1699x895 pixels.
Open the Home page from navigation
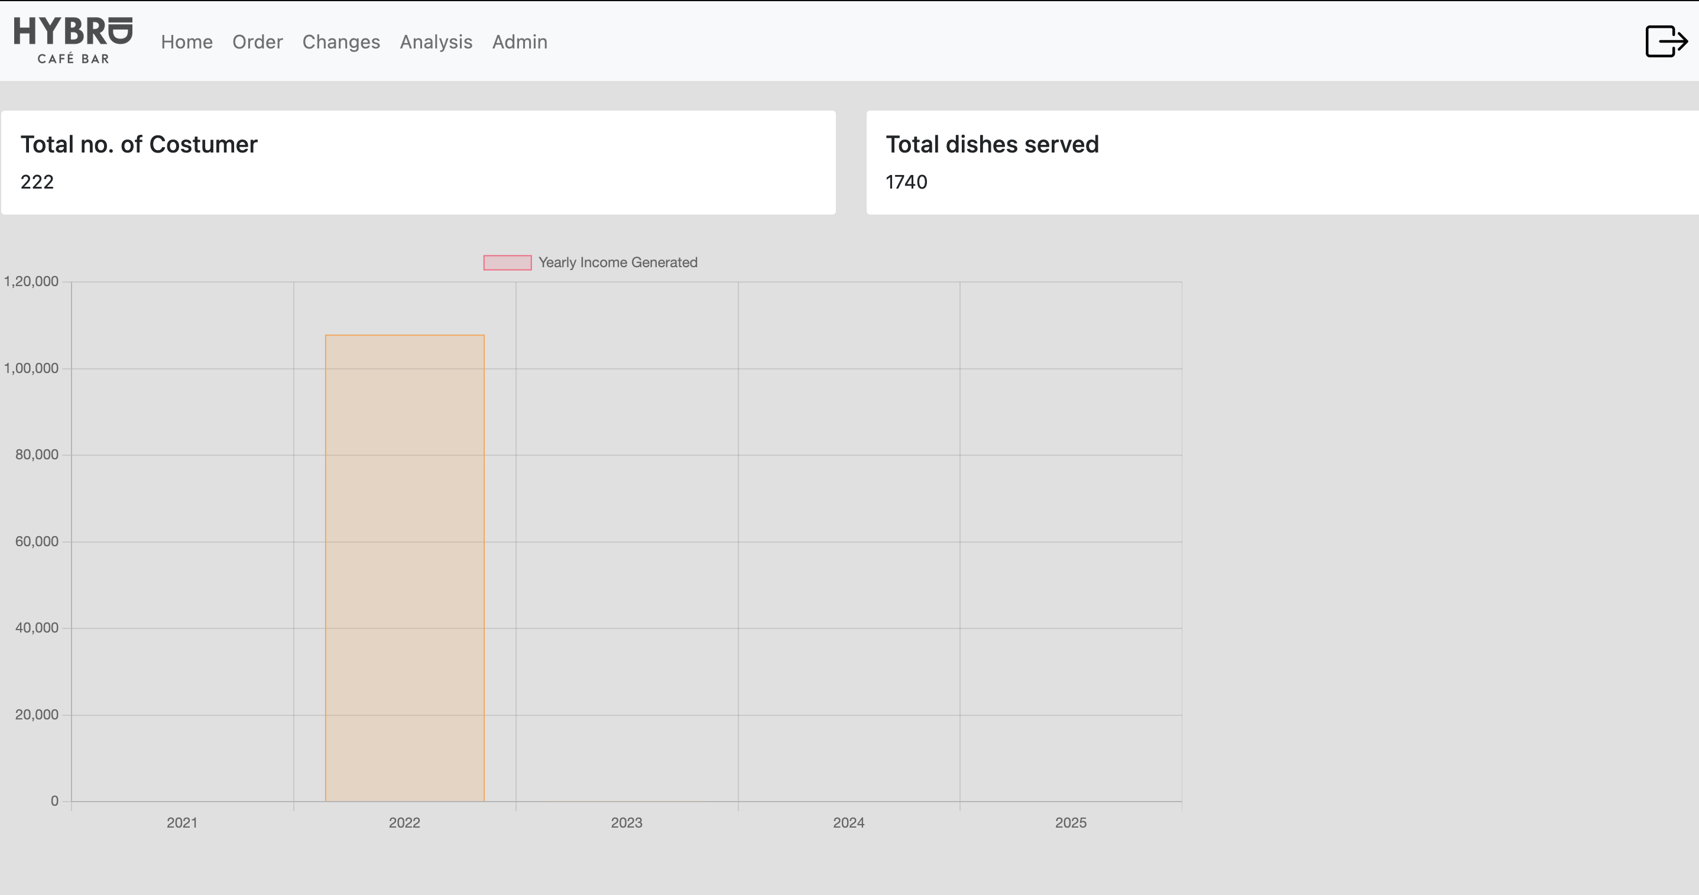tap(187, 41)
